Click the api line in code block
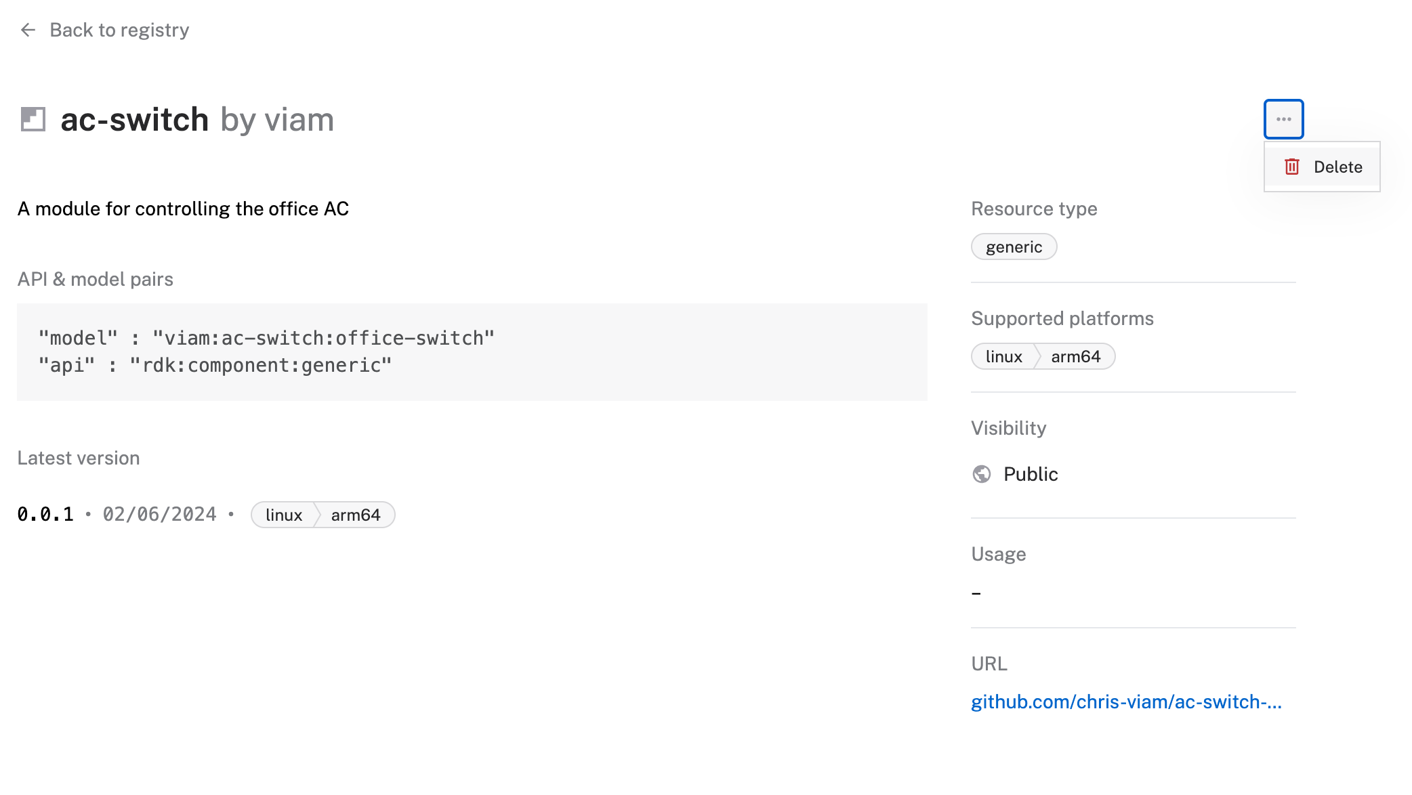 pyautogui.click(x=215, y=366)
